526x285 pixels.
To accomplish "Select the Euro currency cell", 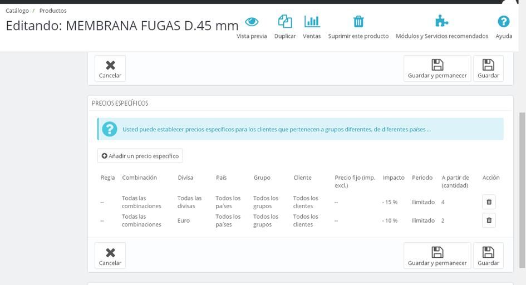I will pos(184,220).
